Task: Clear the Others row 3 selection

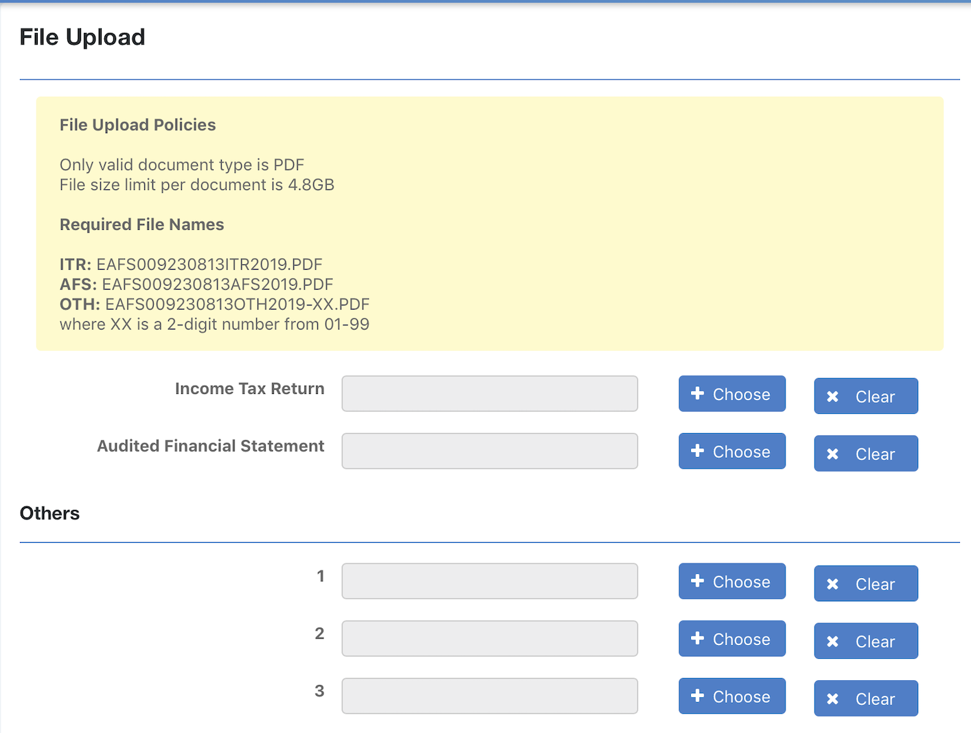Action: tap(866, 698)
